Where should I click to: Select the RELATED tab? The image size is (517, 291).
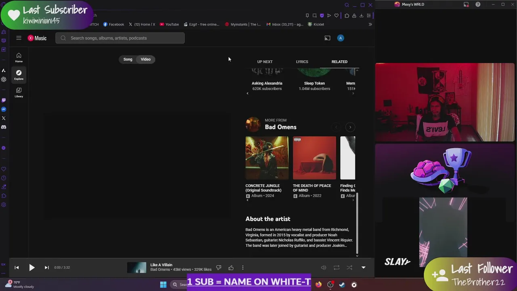point(339,62)
